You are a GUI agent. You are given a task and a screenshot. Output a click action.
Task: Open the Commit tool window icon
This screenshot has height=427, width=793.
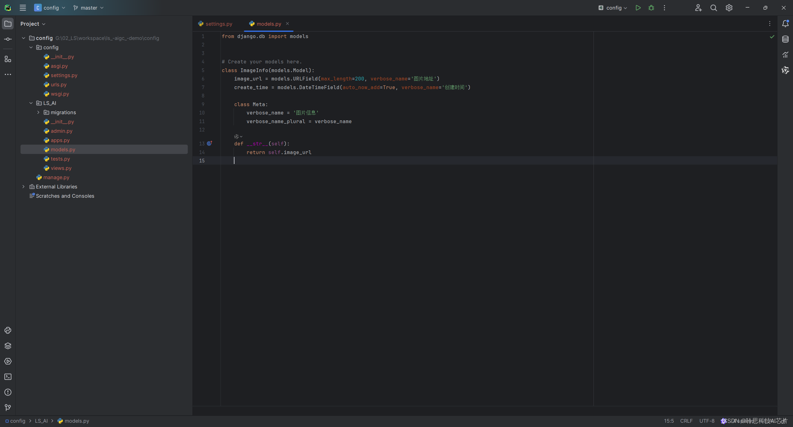pyautogui.click(x=8, y=39)
